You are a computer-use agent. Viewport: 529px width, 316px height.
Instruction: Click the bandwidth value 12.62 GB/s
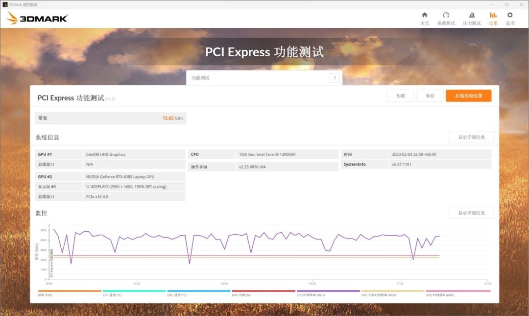(173, 118)
